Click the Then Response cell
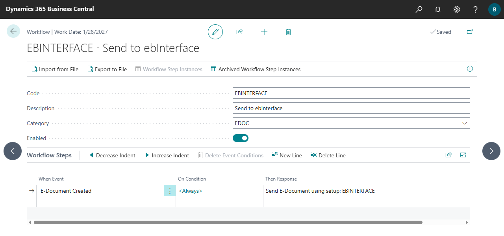Screen dimensions: 504x236 367,191
